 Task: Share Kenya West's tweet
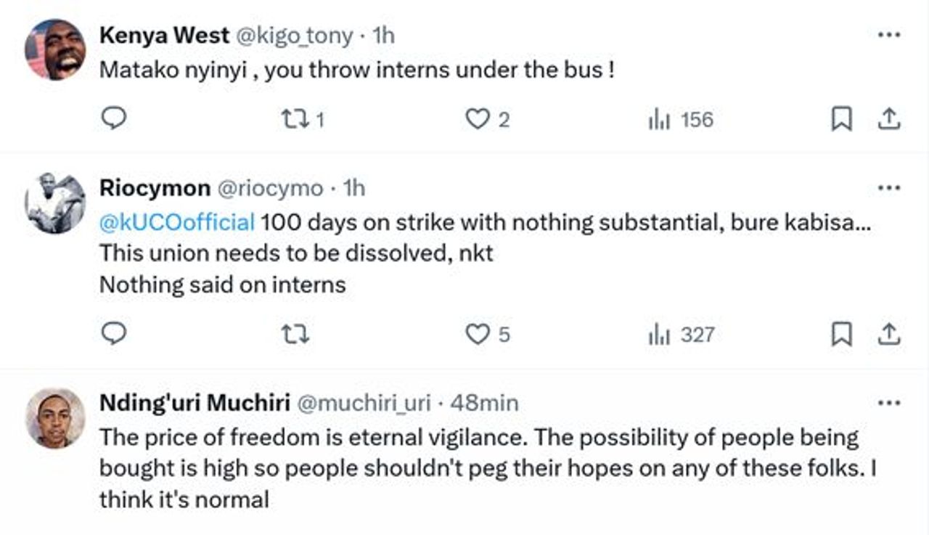point(888,119)
